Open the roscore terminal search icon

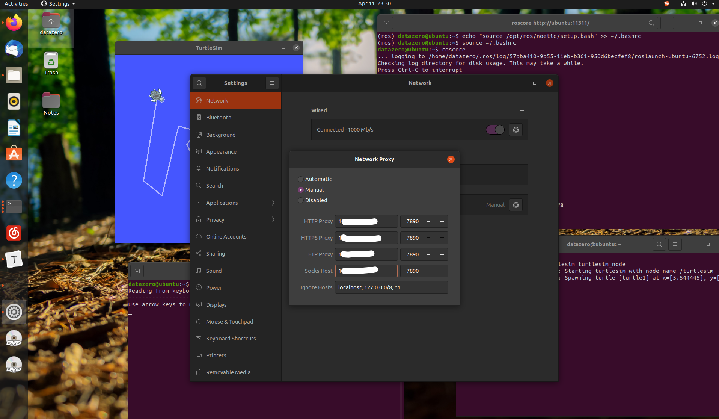point(651,23)
